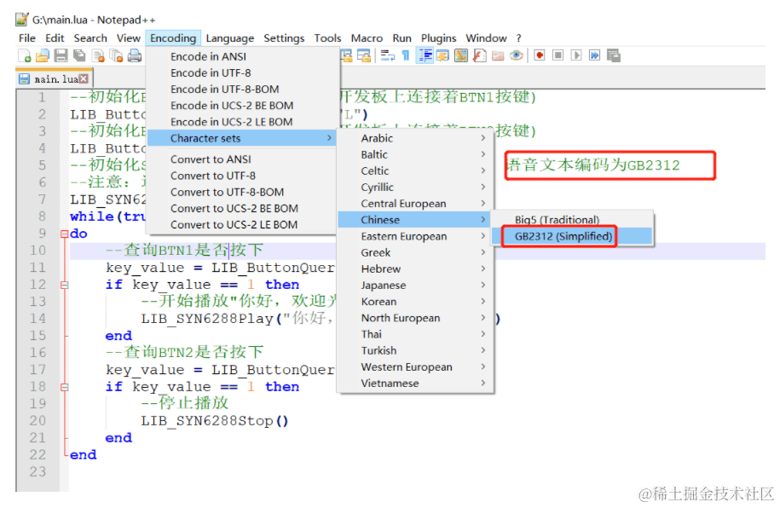
Task: Collapse the fold marker at line 18
Action: pyautogui.click(x=64, y=387)
